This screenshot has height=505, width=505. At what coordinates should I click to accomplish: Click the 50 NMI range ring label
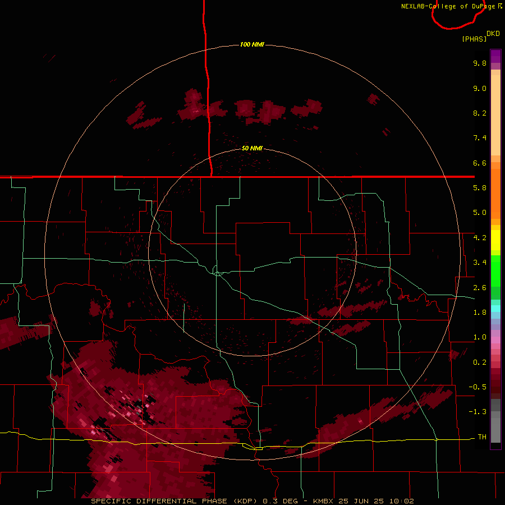click(252, 148)
